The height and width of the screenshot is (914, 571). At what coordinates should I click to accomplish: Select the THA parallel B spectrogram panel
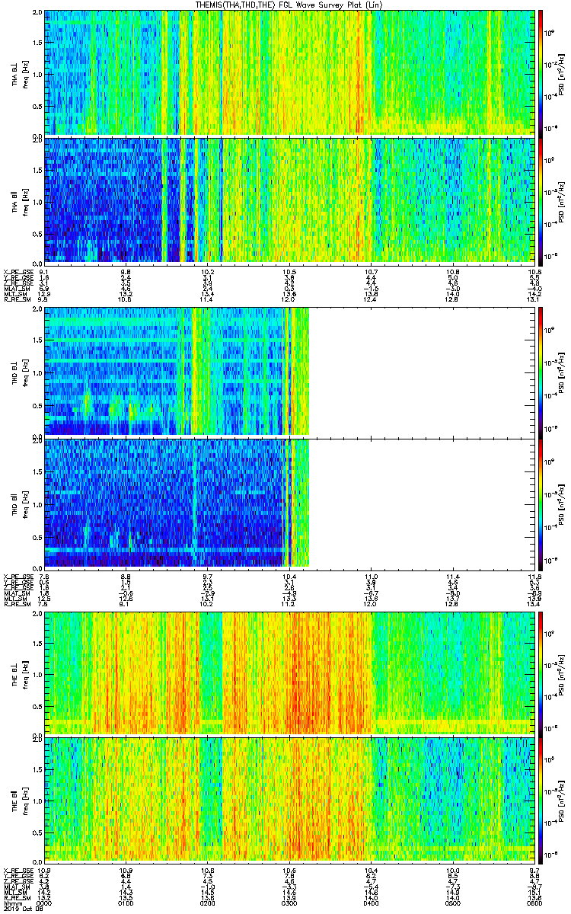click(x=289, y=200)
